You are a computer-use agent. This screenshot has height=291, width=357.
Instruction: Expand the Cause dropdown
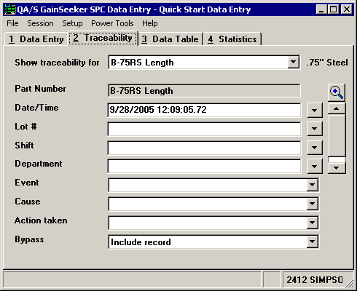point(313,204)
